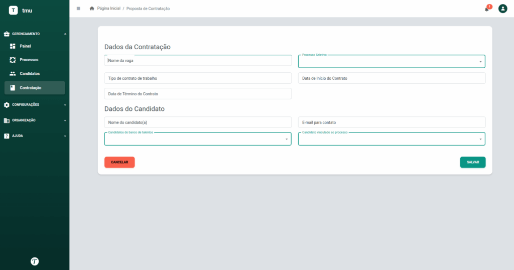The width and height of the screenshot is (514, 270).
Task: Click the Candidatos people icon
Action: click(x=13, y=74)
